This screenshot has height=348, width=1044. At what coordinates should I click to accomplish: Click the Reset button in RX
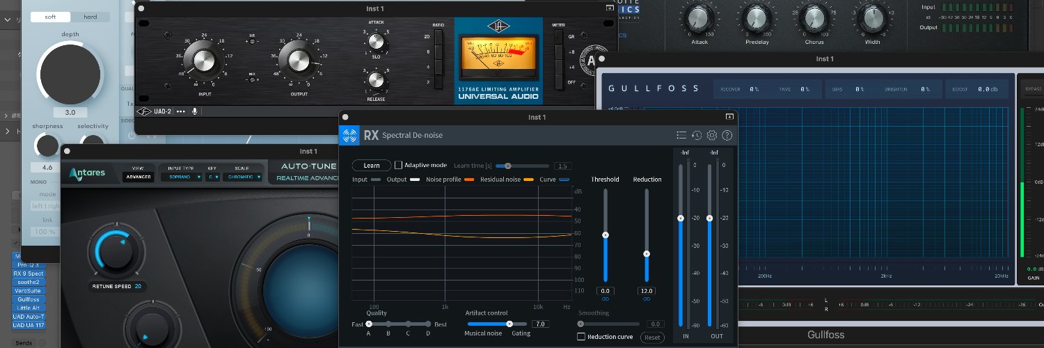pyautogui.click(x=652, y=337)
